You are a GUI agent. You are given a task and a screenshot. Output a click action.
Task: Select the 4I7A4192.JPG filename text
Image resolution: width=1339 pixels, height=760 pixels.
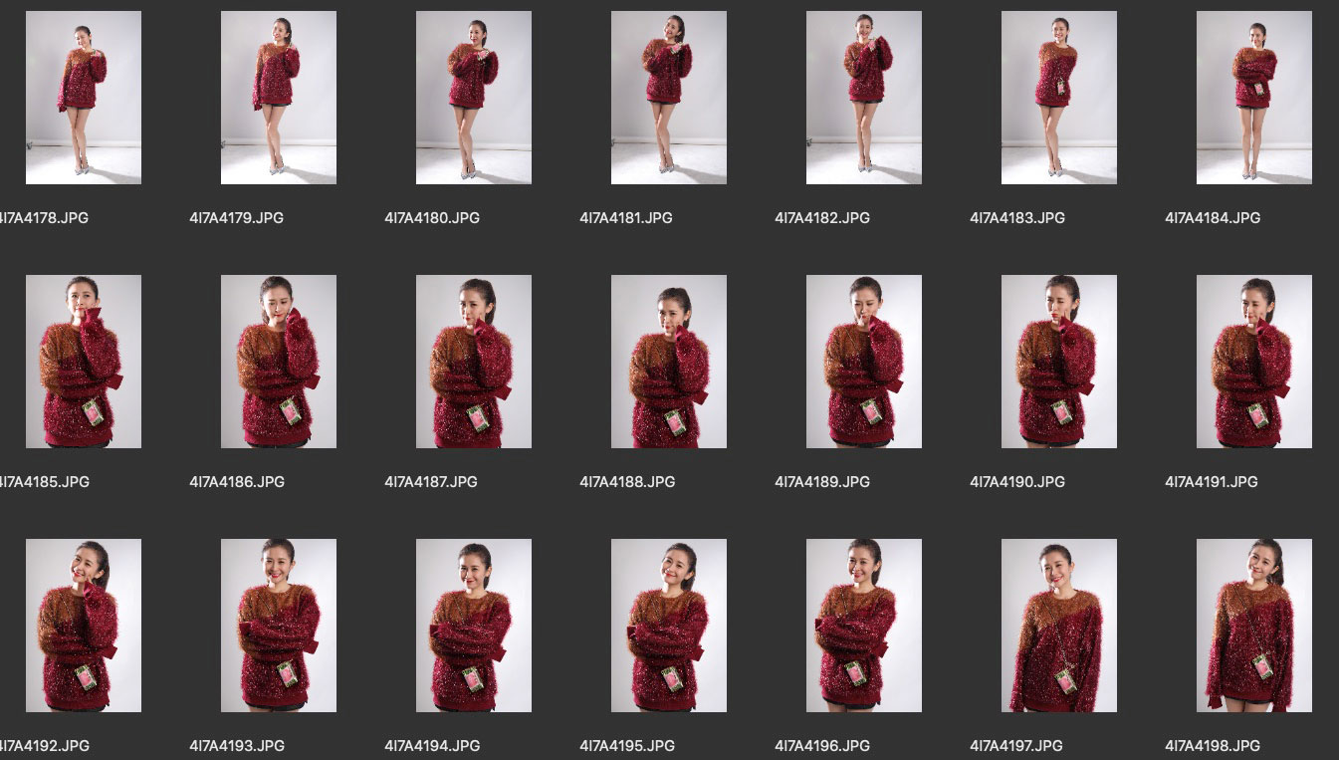tap(44, 746)
